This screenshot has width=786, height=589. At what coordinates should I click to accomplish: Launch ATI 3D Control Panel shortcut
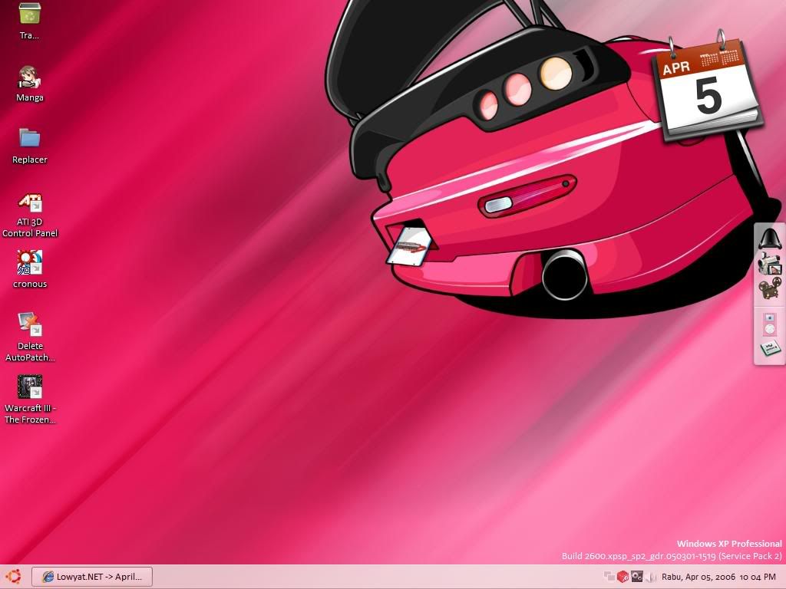click(x=30, y=202)
